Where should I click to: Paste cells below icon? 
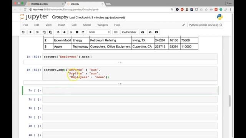click(50, 32)
